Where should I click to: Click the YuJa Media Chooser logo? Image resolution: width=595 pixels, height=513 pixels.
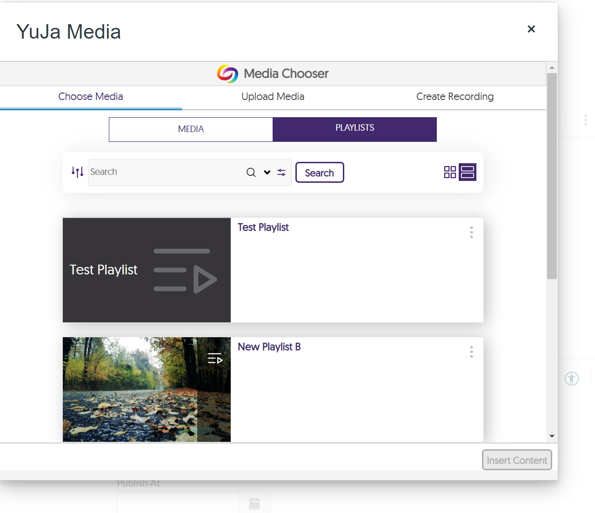pos(227,74)
